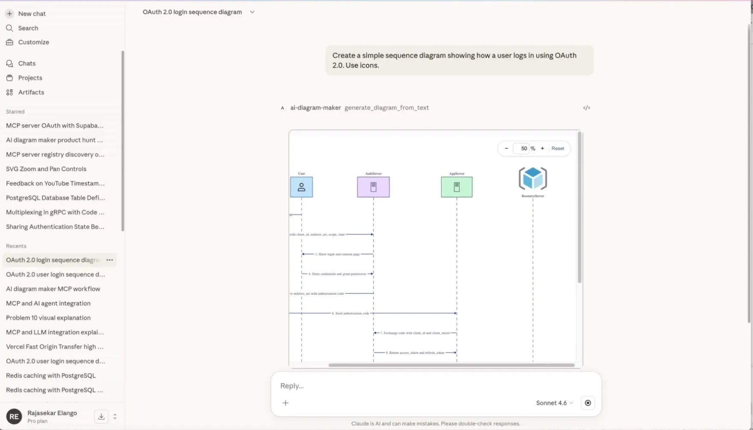Open the research target icon next to Sonnet
Viewport: 753px width, 430px height.
[x=588, y=403]
